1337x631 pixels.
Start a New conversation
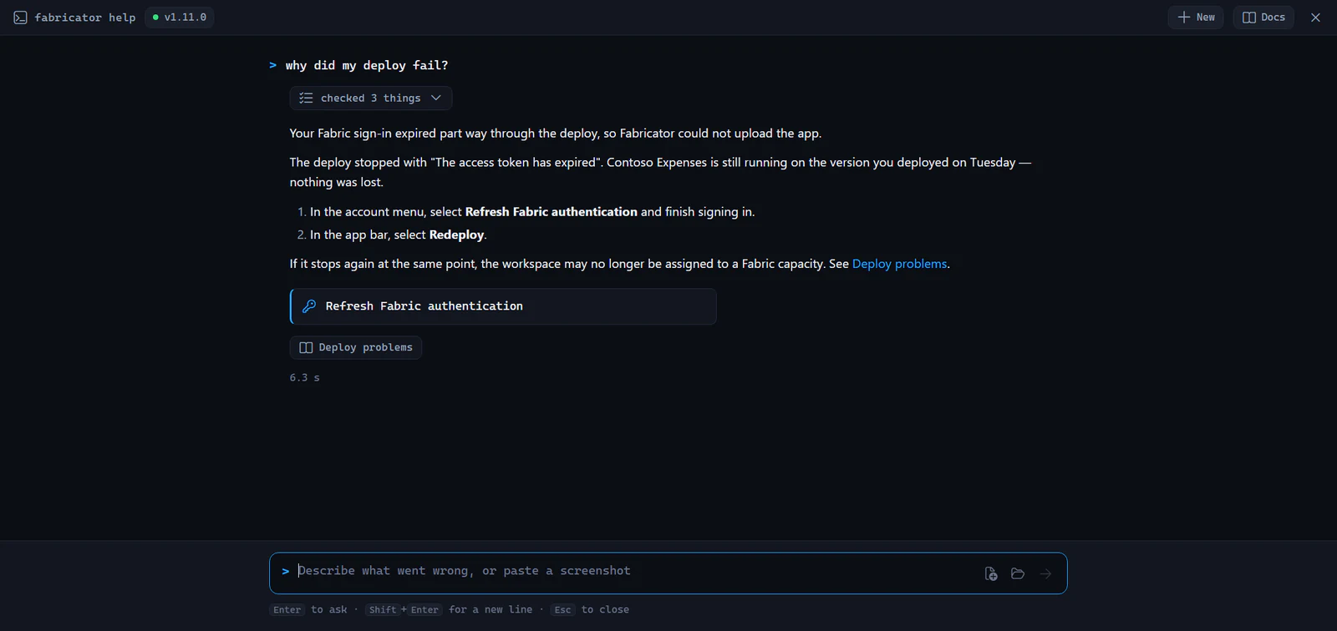[1196, 18]
